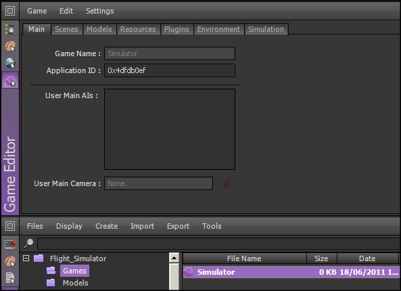Click the vertical Game Editor title strip
The image size is (401, 291).
point(10,152)
